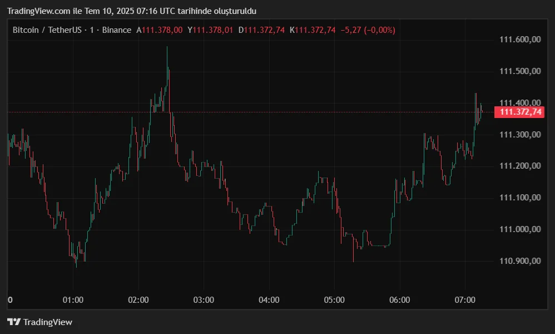Click the 06:00 time axis label

click(x=400, y=300)
